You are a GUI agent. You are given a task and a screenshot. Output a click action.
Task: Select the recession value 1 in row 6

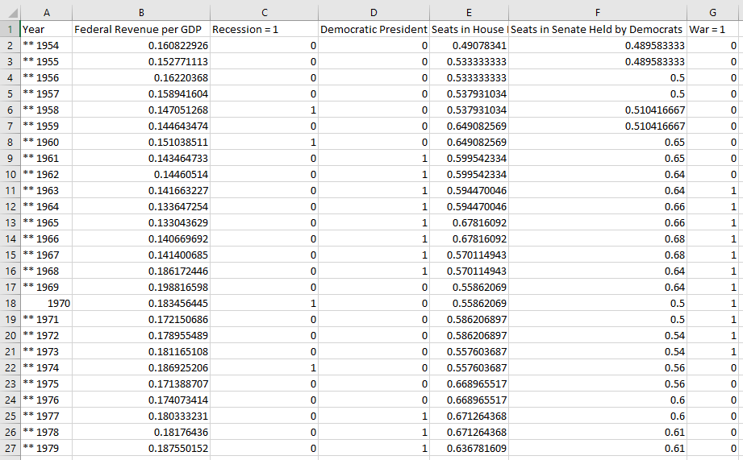pos(265,110)
